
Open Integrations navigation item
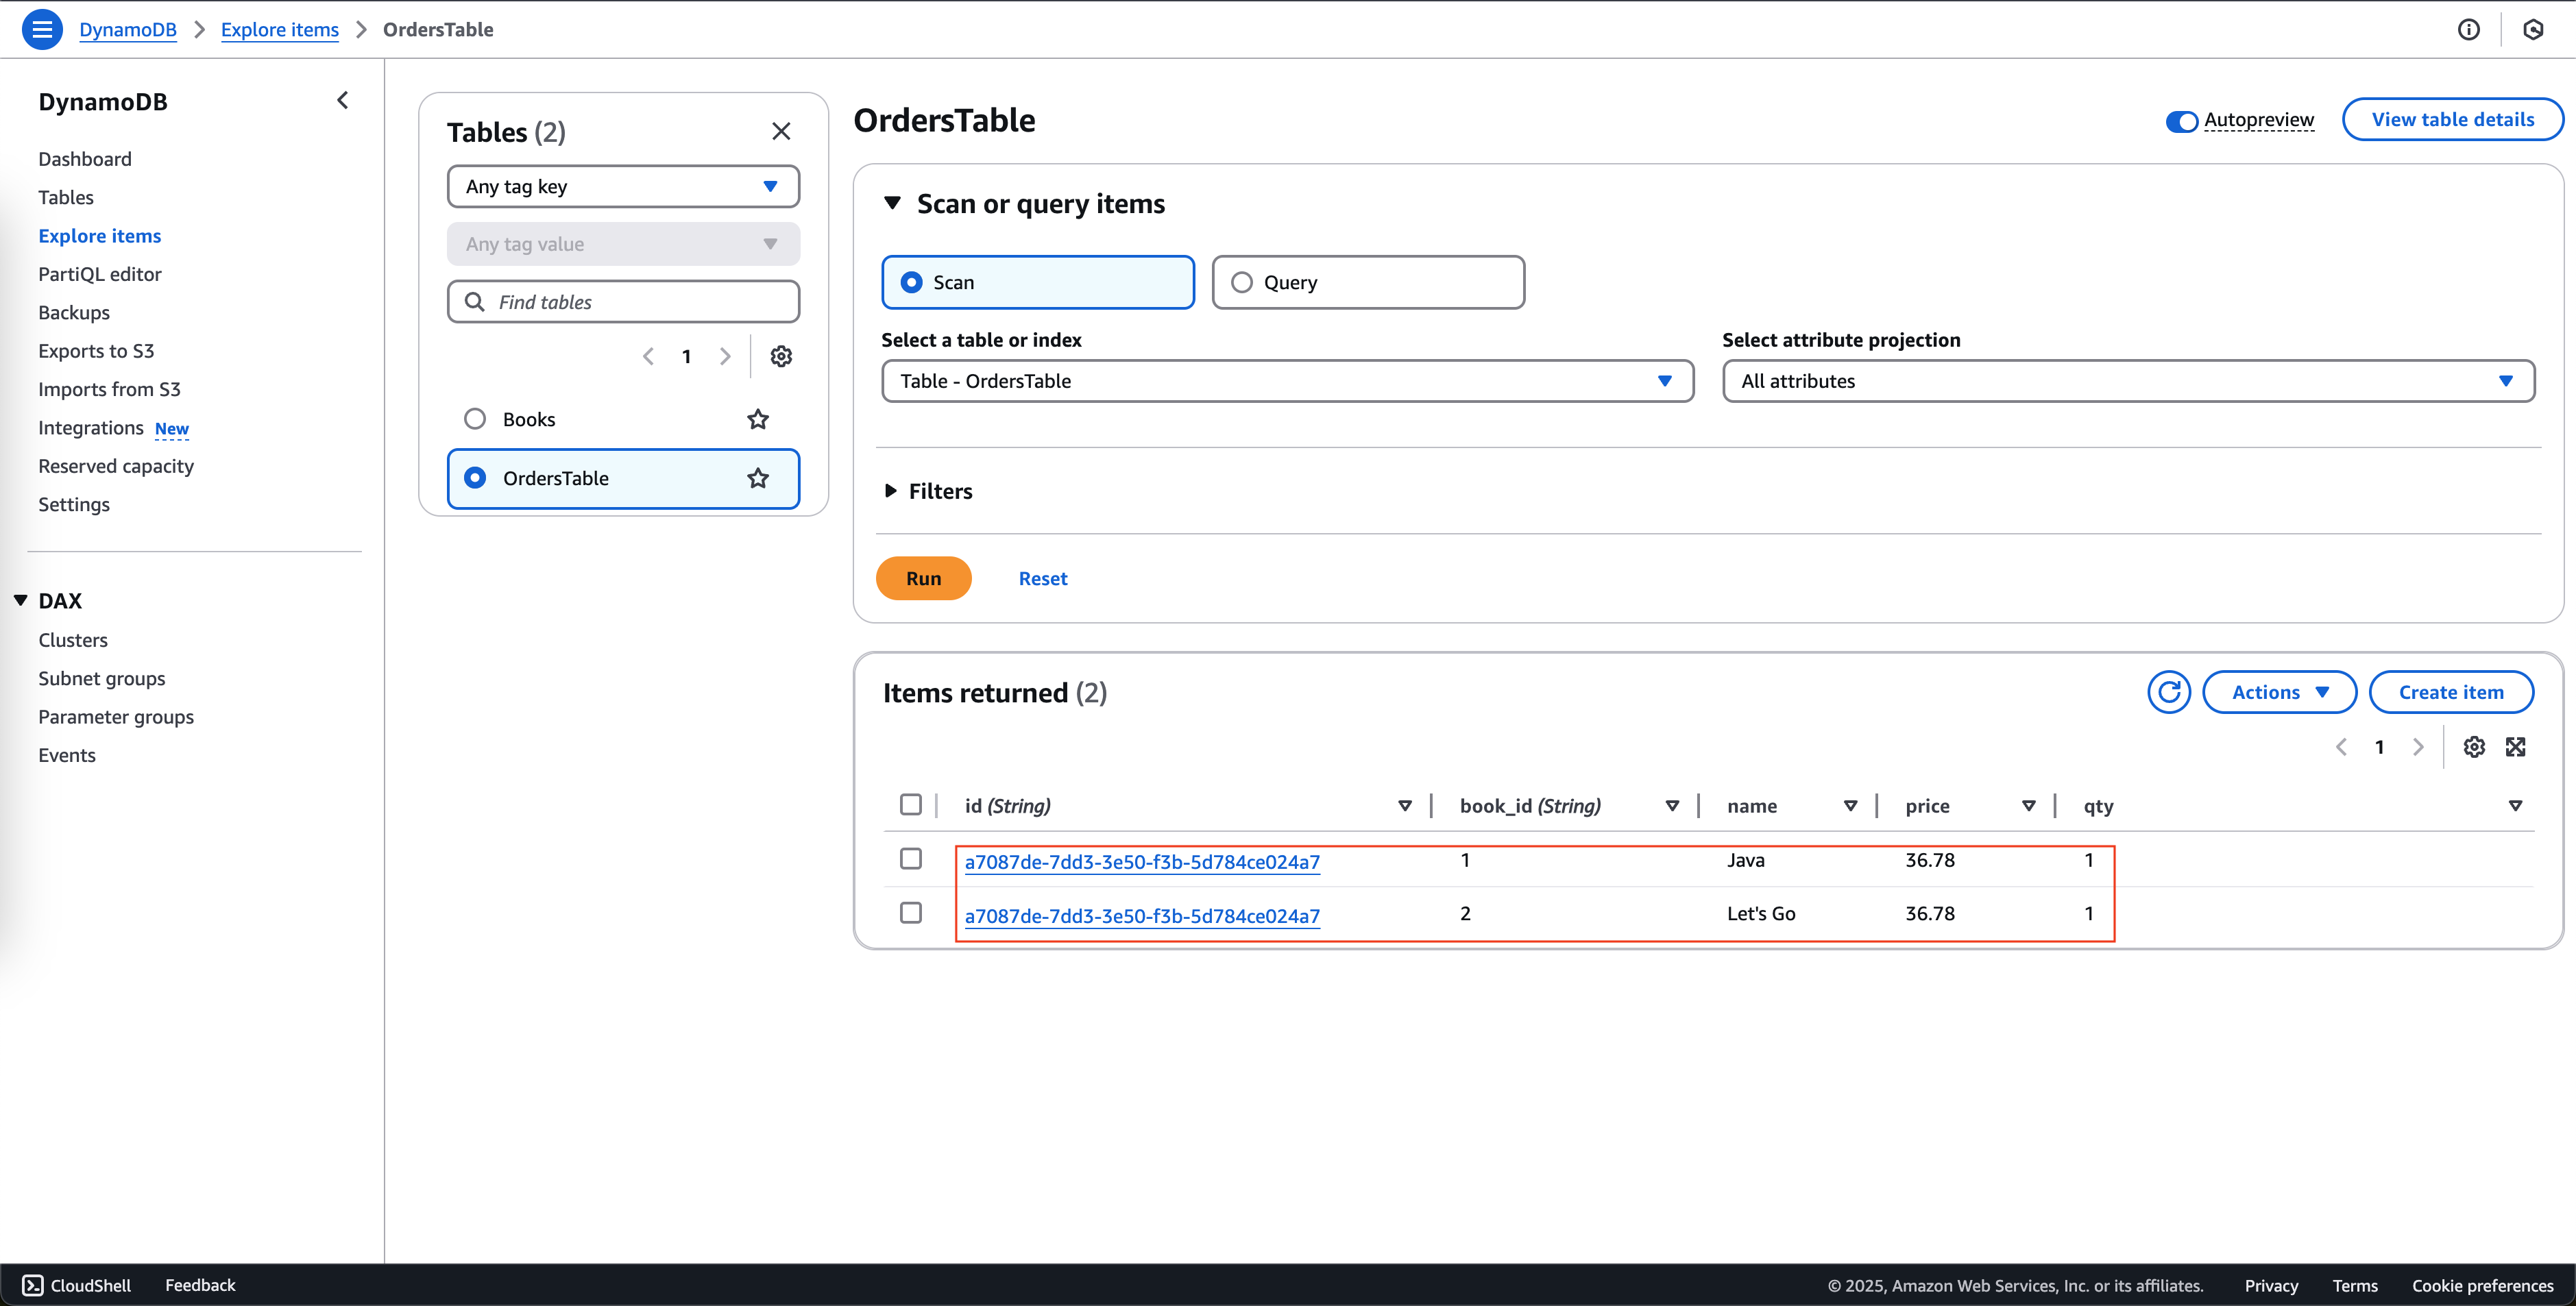point(91,428)
